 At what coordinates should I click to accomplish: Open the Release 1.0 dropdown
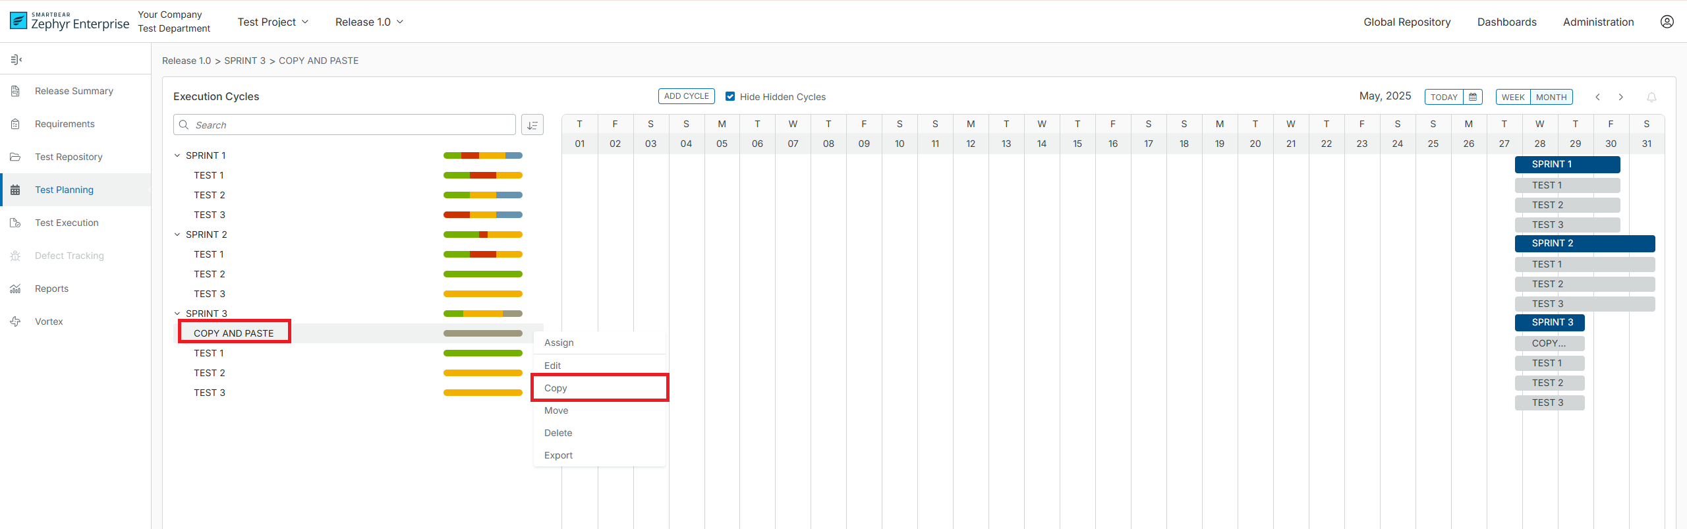point(369,22)
